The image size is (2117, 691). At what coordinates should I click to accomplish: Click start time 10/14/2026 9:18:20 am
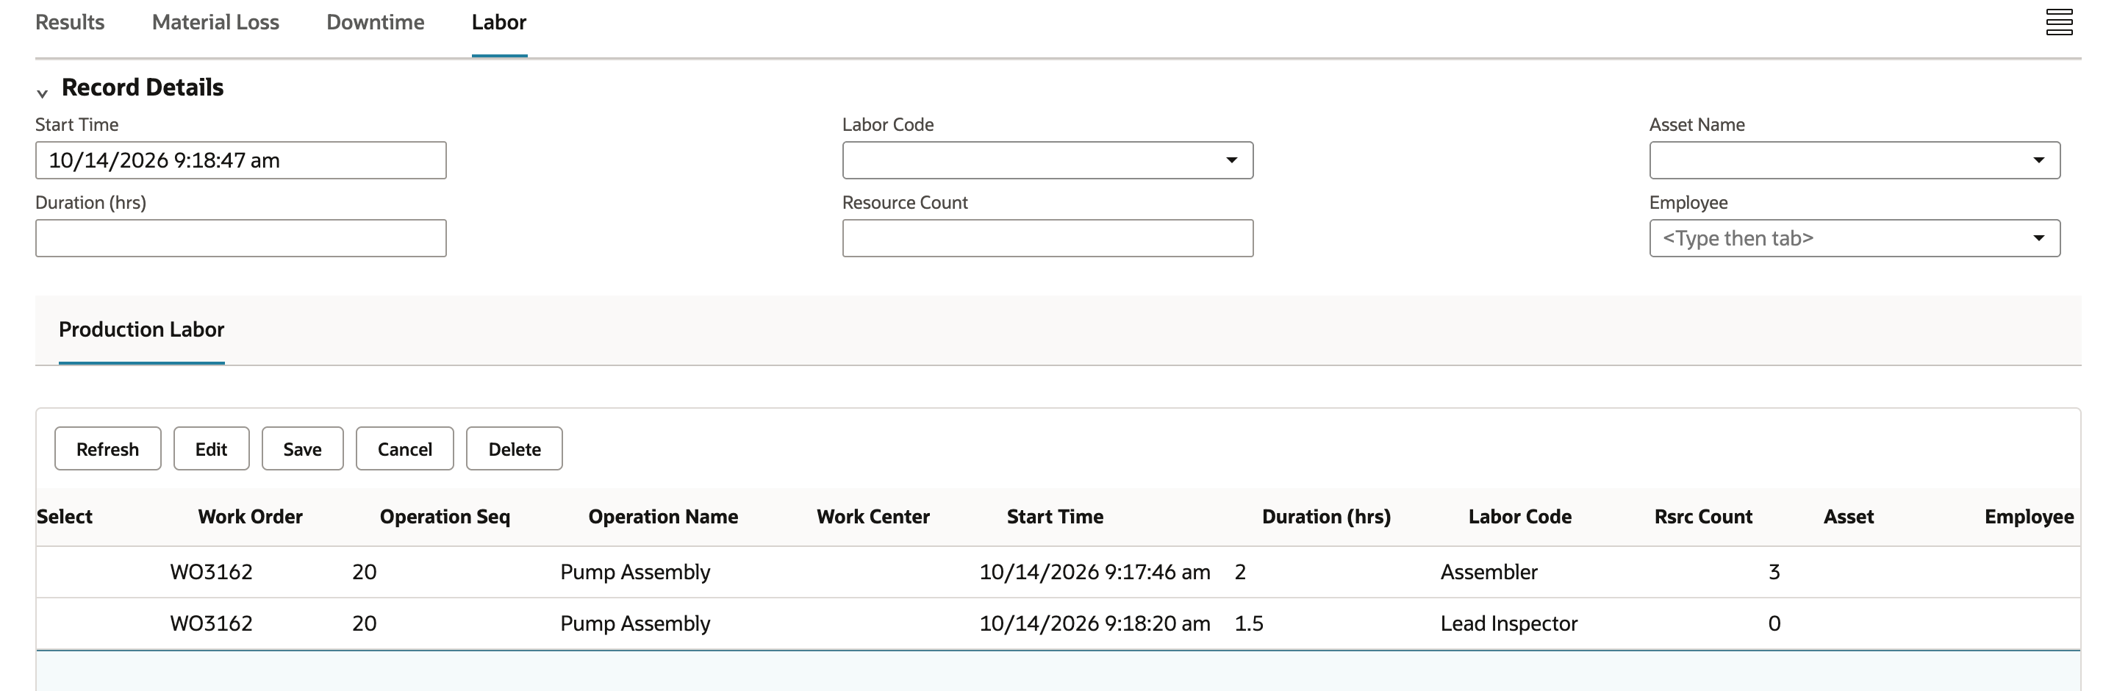(1095, 623)
